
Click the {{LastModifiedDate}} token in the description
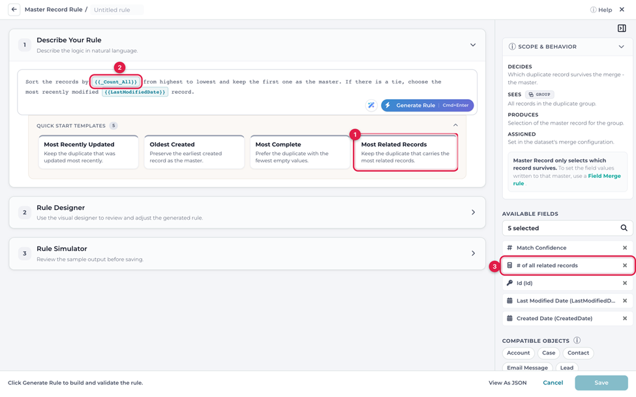coord(135,92)
